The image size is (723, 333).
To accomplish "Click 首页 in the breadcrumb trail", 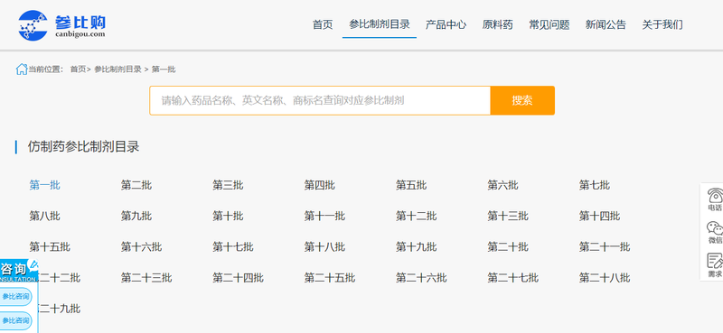I will [x=78, y=69].
